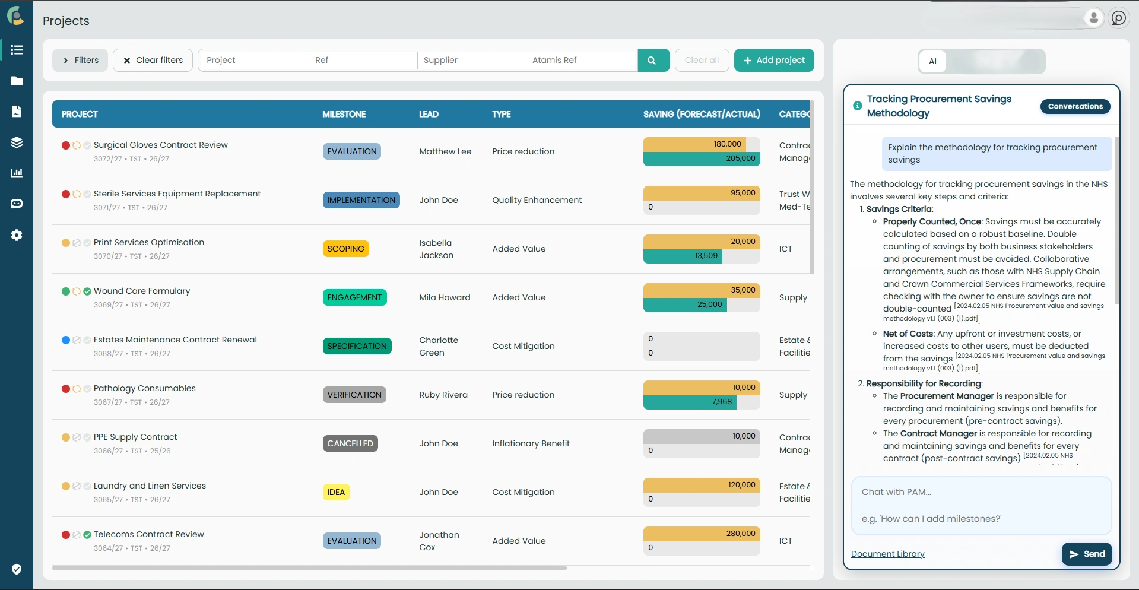Open the user profile avatar
The height and width of the screenshot is (590, 1139).
click(1093, 18)
